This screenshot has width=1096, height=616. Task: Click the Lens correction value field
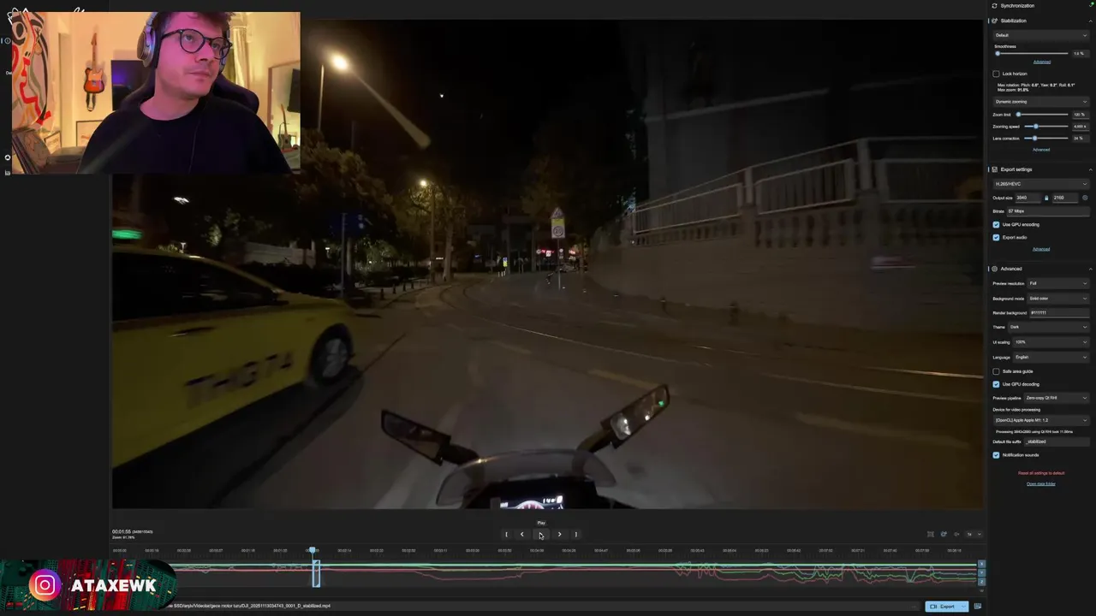1079,138
